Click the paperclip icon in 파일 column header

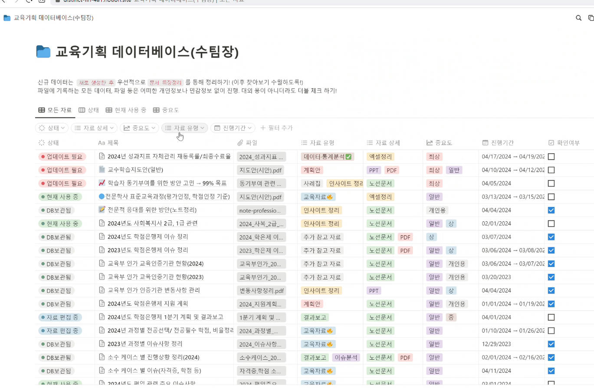[240, 143]
